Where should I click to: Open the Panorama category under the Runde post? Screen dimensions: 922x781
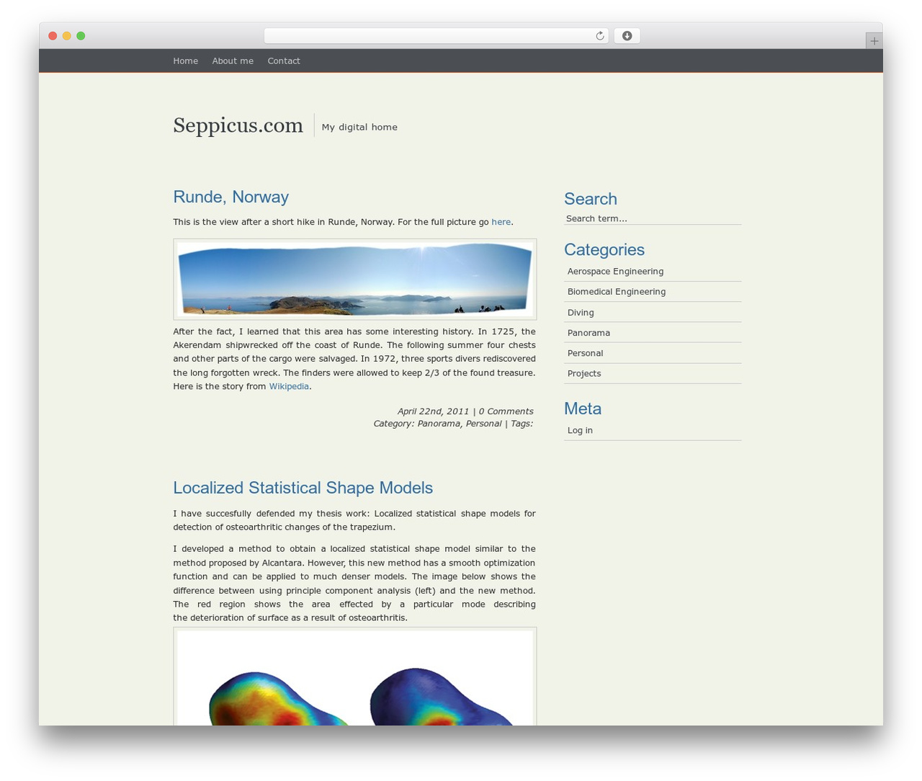pyautogui.click(x=439, y=424)
